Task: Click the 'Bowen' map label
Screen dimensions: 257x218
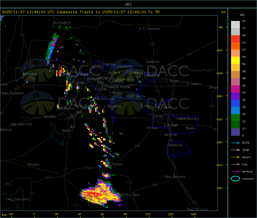Action: 190,128
